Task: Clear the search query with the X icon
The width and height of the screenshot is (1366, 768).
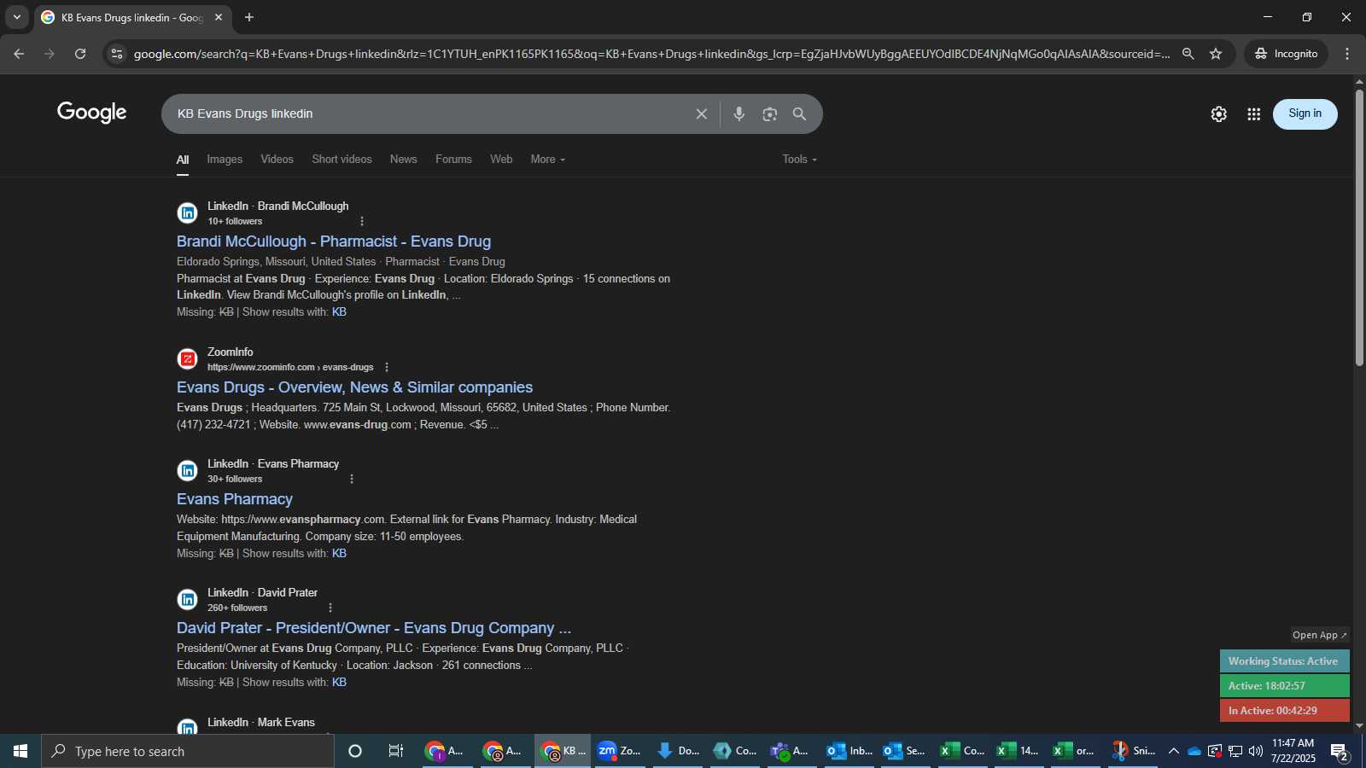Action: click(701, 113)
